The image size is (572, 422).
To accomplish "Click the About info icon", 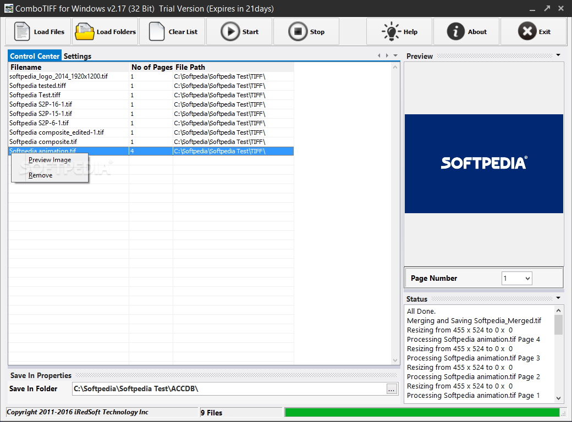I will [455, 31].
